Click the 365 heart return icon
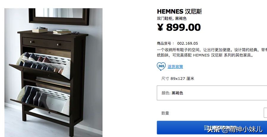This screenshot has height=137, width=267. pos(161,66)
